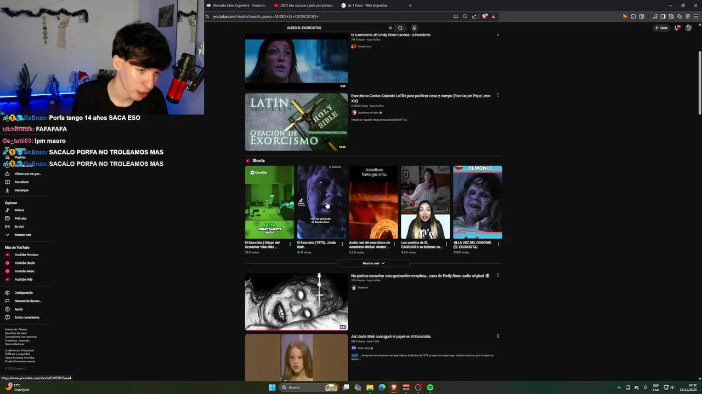Image resolution: width=702 pixels, height=394 pixels.
Task: Open the browser hamburger menu
Action: pos(697,16)
